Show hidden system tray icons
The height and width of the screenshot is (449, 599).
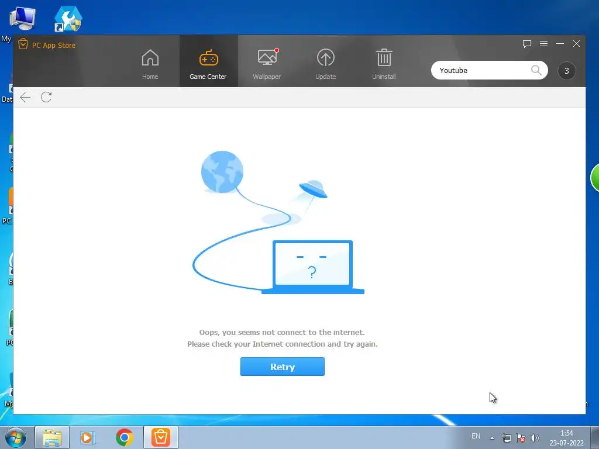pyautogui.click(x=493, y=438)
